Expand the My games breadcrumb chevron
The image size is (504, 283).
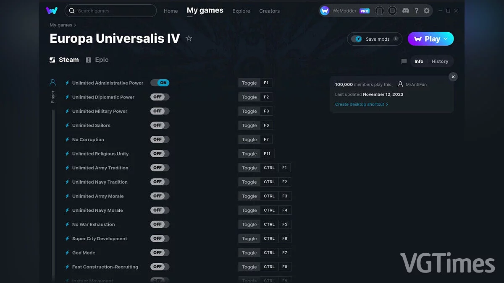[x=75, y=25]
